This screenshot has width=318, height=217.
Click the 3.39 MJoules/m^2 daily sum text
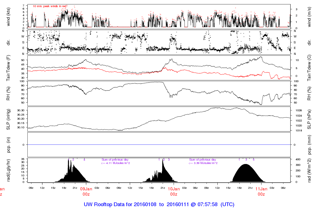(x=203, y=163)
